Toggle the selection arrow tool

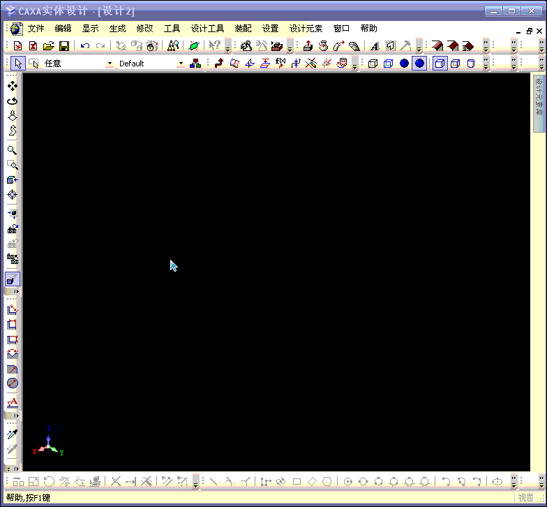tap(18, 63)
